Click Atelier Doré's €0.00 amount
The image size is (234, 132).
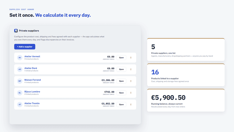(x=111, y=68)
